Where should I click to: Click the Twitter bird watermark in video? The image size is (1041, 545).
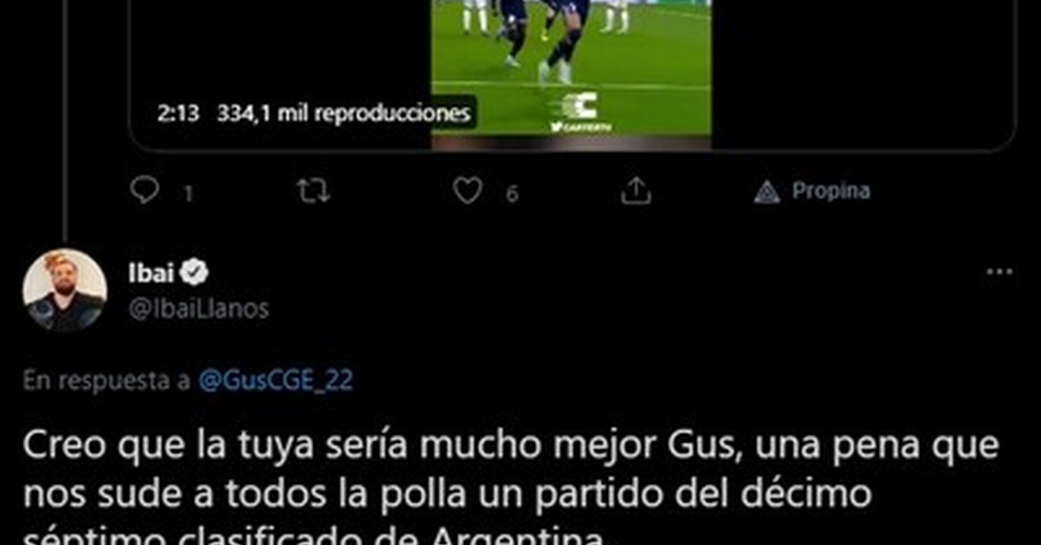(556, 127)
